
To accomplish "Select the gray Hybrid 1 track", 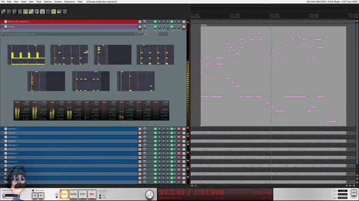I will point(69,133).
